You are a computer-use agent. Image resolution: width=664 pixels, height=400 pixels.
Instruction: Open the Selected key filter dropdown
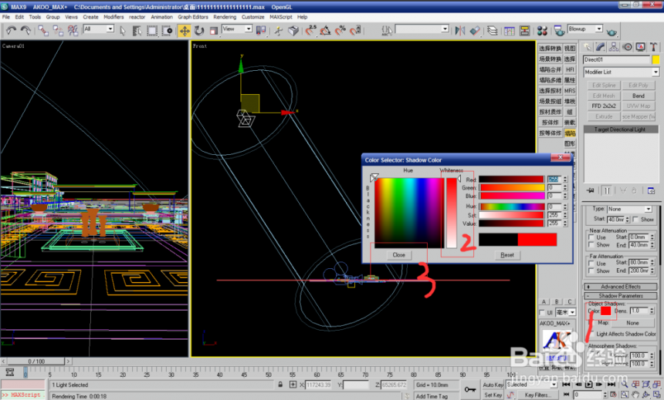click(x=531, y=385)
